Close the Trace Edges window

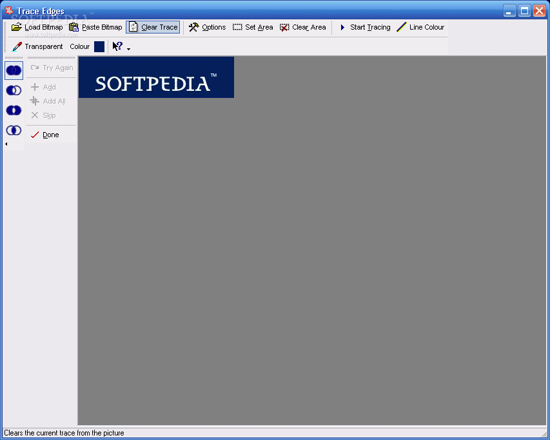coord(539,11)
